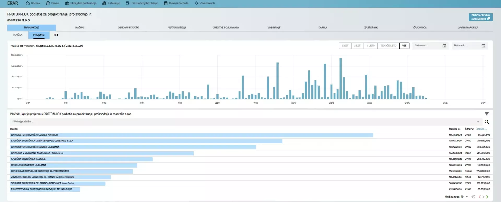The width and height of the screenshot is (501, 203).
Task: Select the 5 LET time range
Action: click(345, 46)
